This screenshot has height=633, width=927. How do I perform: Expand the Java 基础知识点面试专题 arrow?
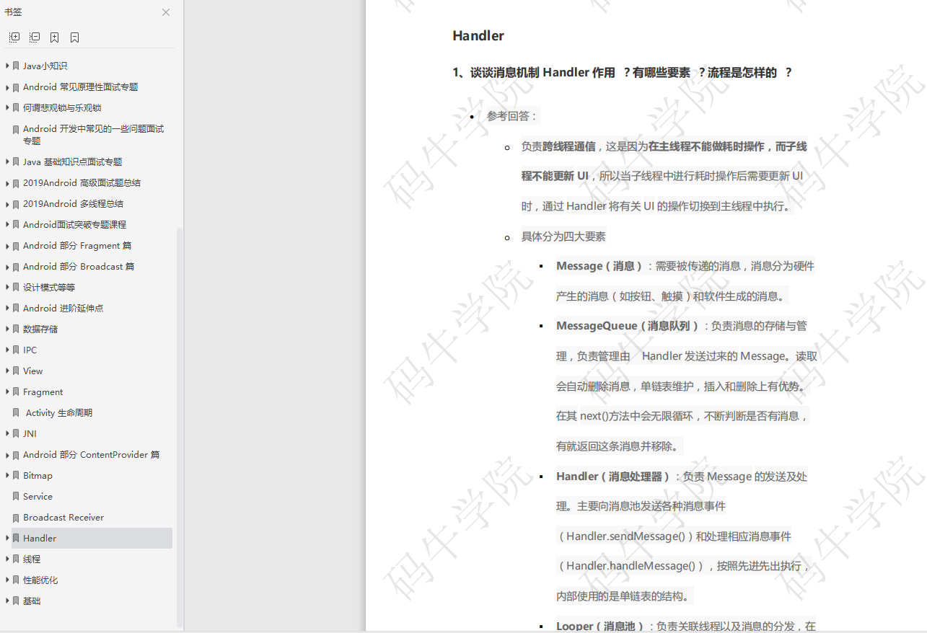[x=7, y=161]
